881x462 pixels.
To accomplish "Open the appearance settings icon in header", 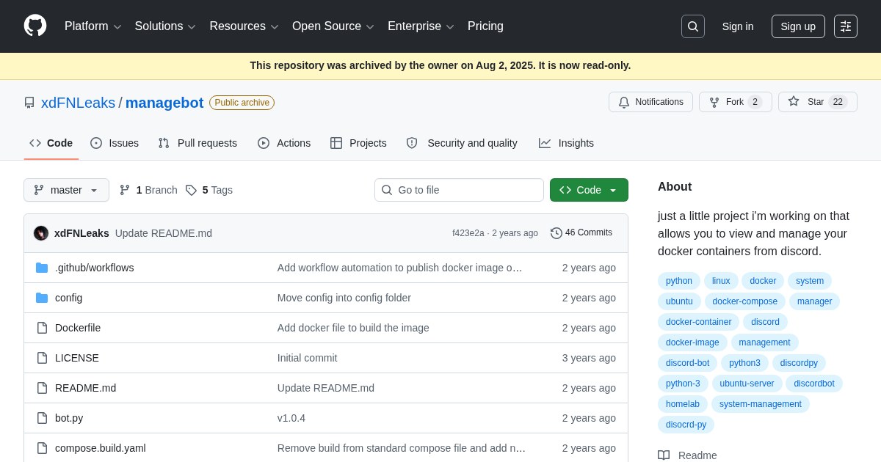I will (x=846, y=26).
